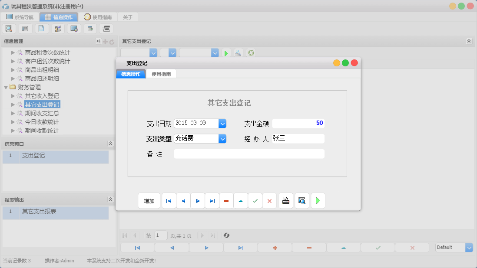Select the user management icon in the toolbar

[x=58, y=28]
